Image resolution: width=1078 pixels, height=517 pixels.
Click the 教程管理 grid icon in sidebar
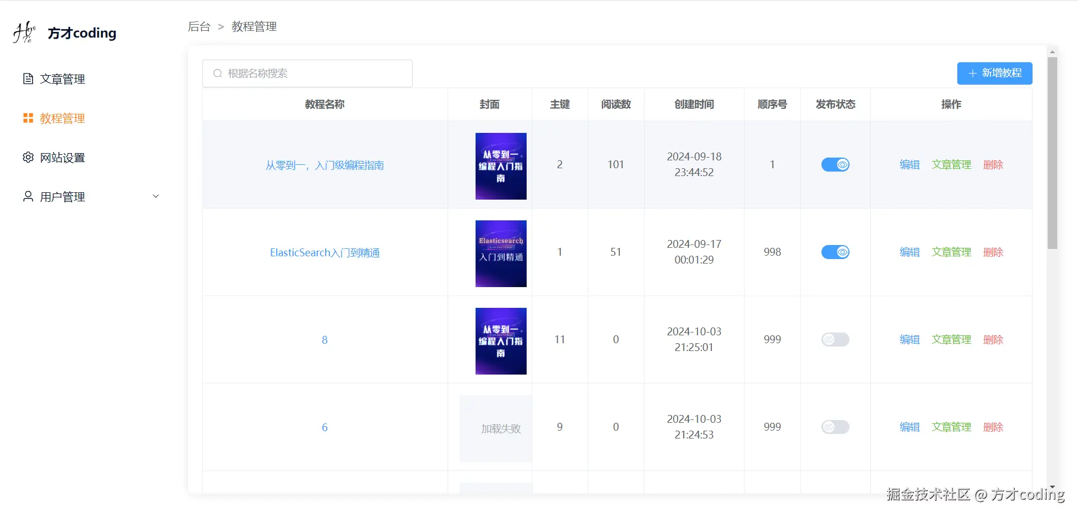28,118
